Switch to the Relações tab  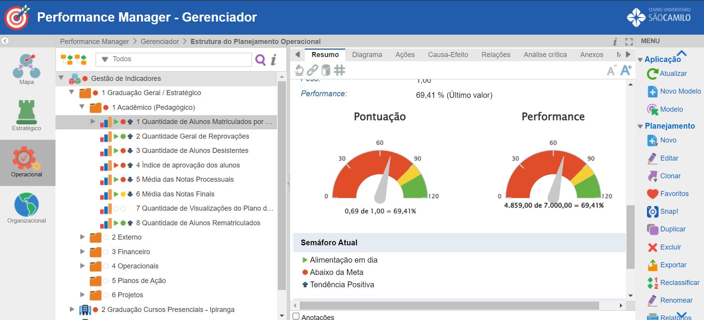point(496,55)
